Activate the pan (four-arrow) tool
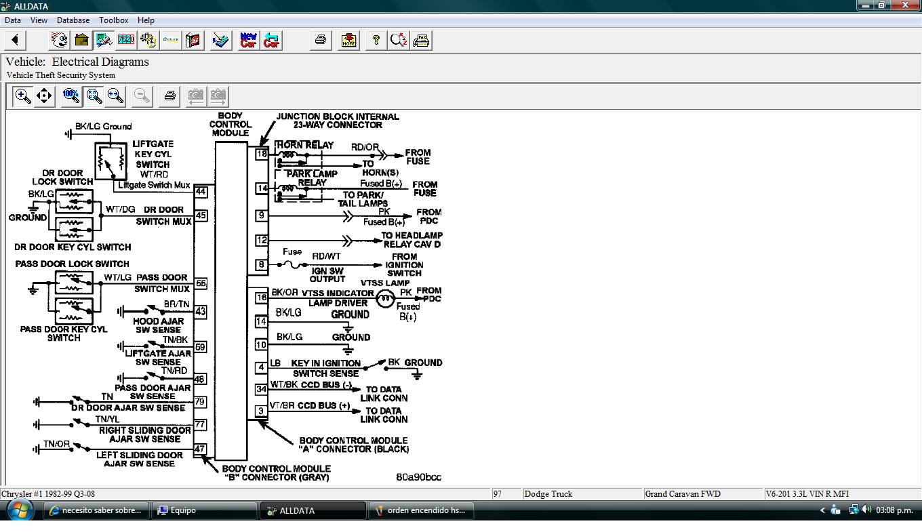 tap(44, 96)
